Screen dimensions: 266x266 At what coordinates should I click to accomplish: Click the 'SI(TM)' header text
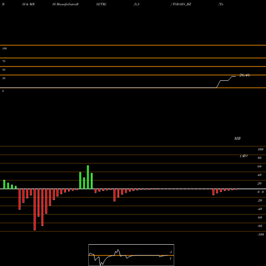coord(101,4)
